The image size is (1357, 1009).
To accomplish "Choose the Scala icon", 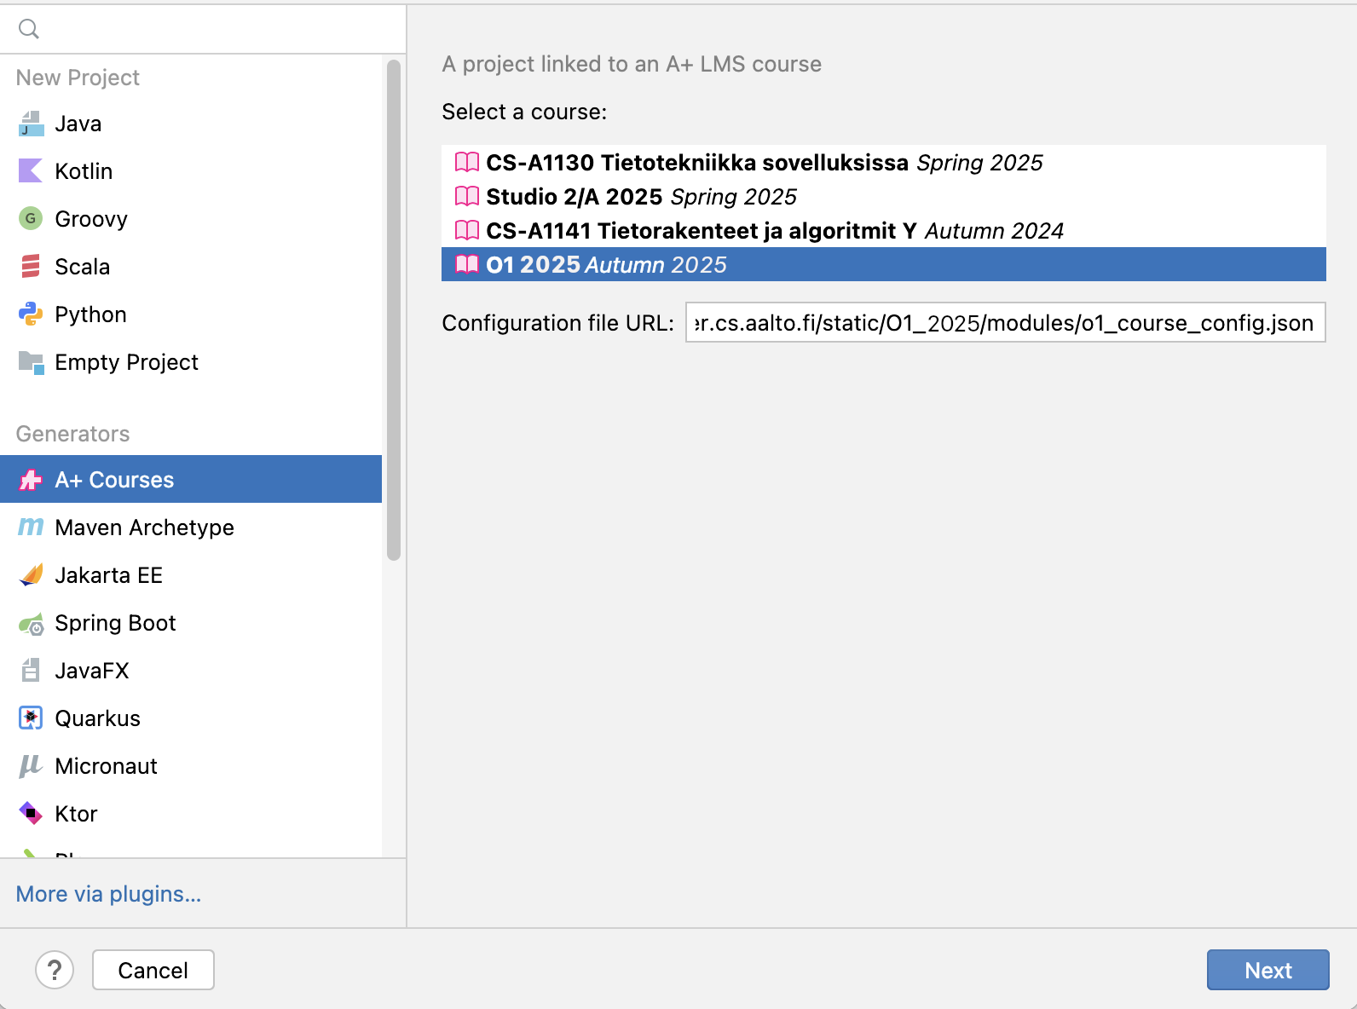I will click(31, 267).
